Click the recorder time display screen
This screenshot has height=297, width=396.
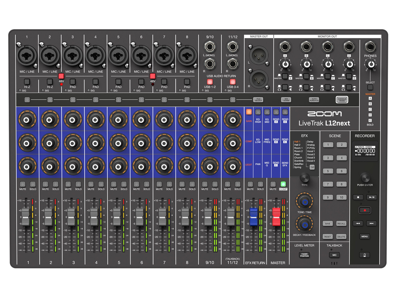tap(365, 151)
